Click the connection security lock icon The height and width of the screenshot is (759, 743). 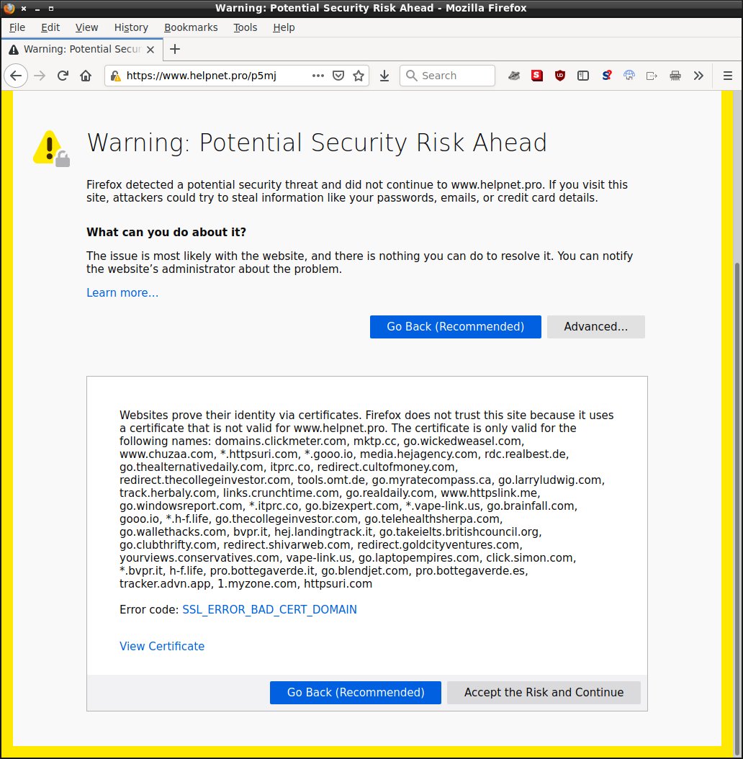(115, 76)
